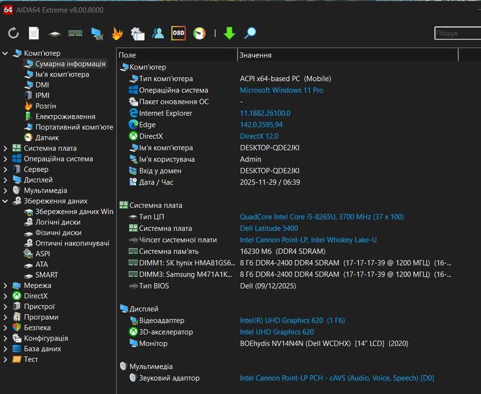Expand the Сервер tree node
The height and width of the screenshot is (394, 481).
(x=5, y=169)
